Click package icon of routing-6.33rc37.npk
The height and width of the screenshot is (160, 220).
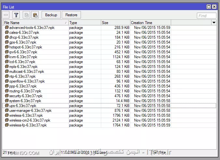click(7, 91)
